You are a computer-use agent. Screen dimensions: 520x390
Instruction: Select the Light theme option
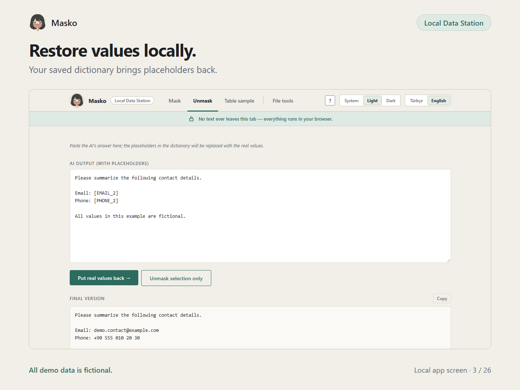point(372,101)
